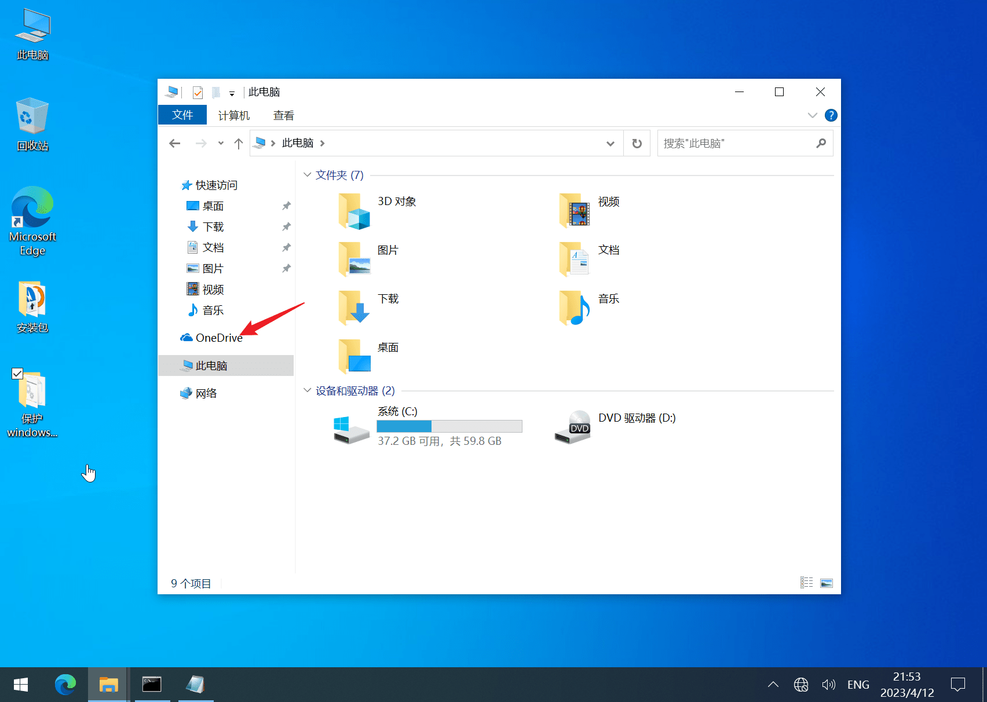Unpin 文档 from quick access
Image resolution: width=987 pixels, height=702 pixels.
coord(286,247)
